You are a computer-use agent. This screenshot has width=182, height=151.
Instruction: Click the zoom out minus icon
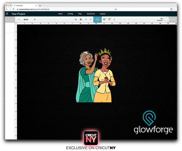[x=19, y=19]
